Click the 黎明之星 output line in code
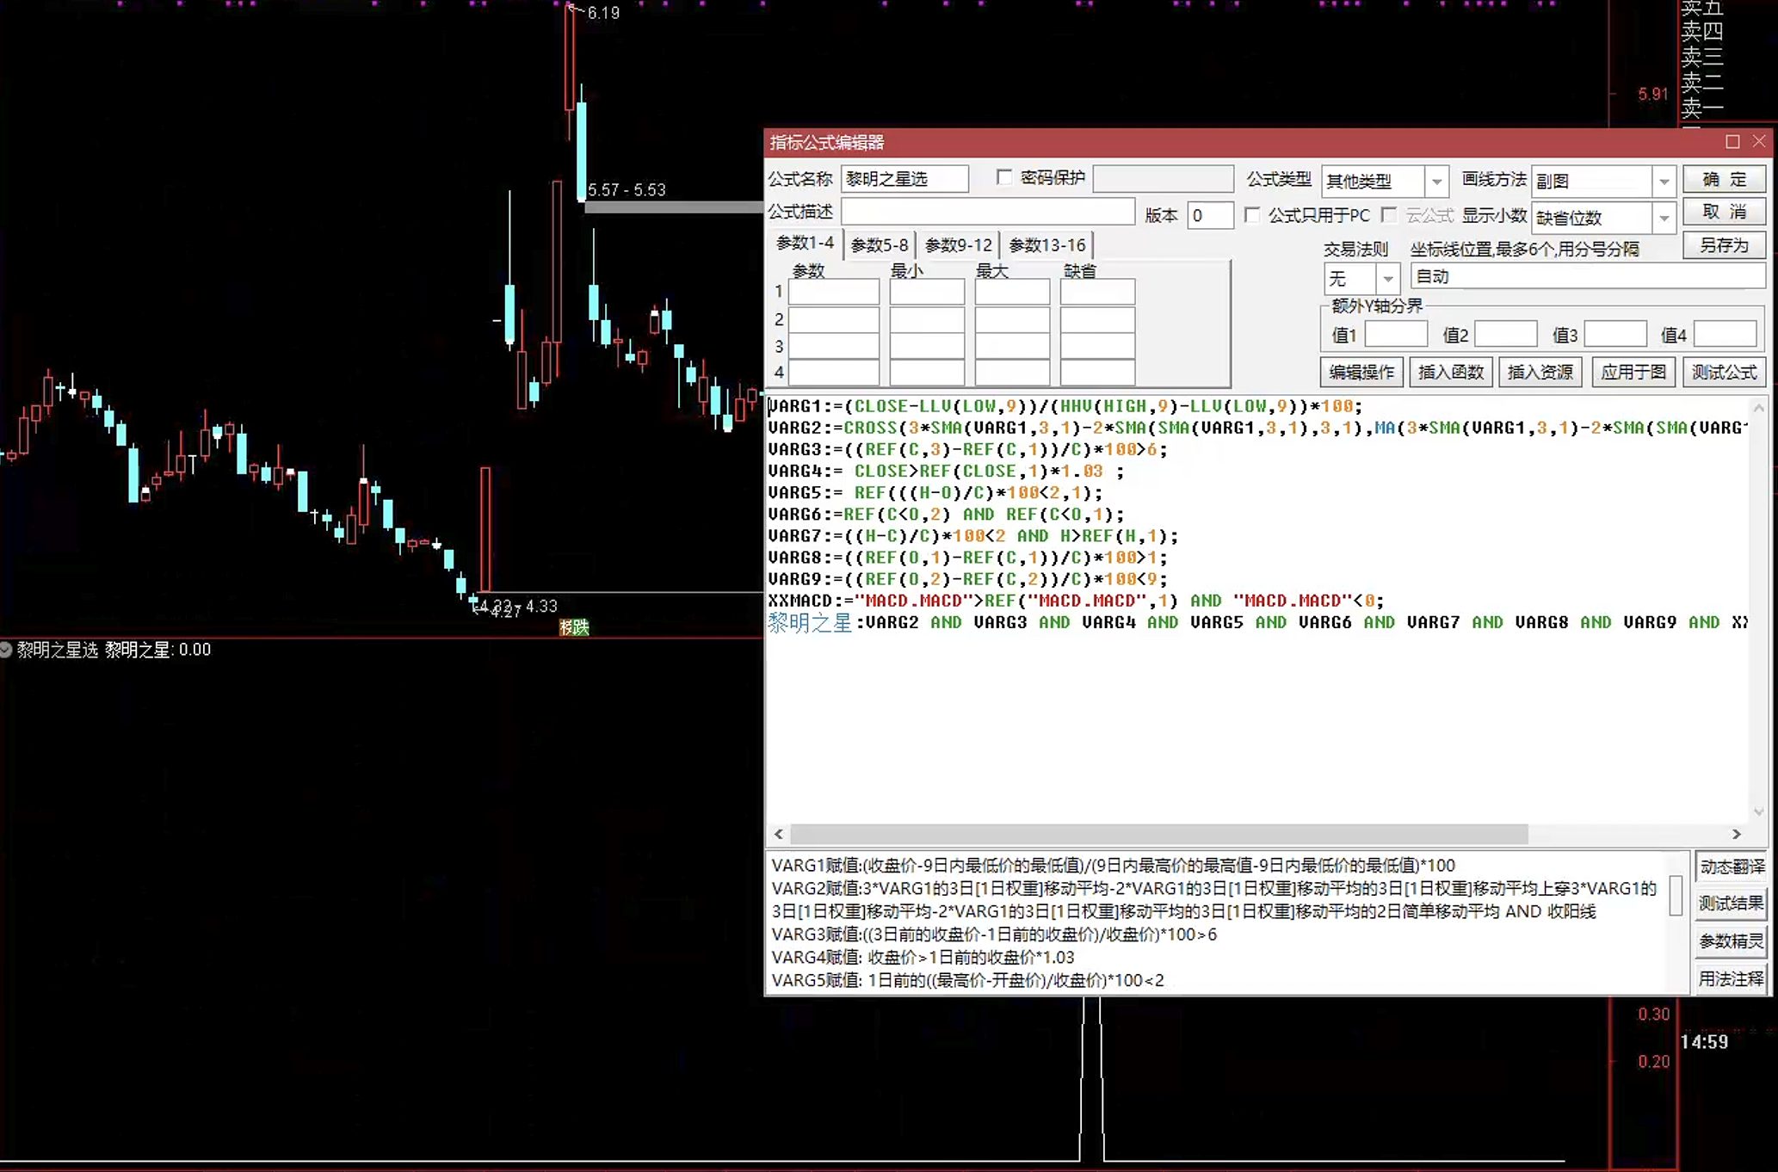The height and width of the screenshot is (1172, 1778). pyautogui.click(x=1256, y=622)
